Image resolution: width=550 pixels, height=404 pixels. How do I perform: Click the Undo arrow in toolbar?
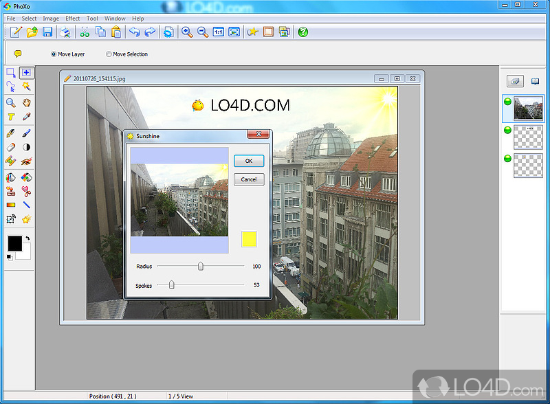click(134, 32)
